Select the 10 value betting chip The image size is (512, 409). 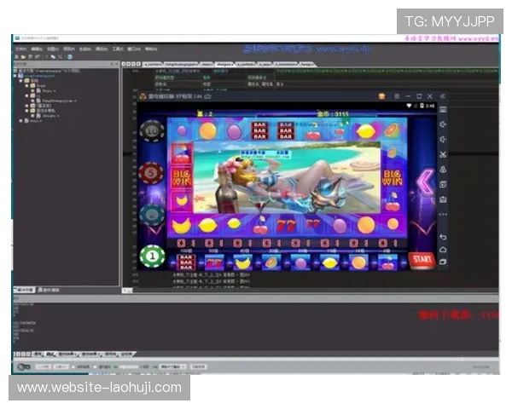(x=152, y=131)
